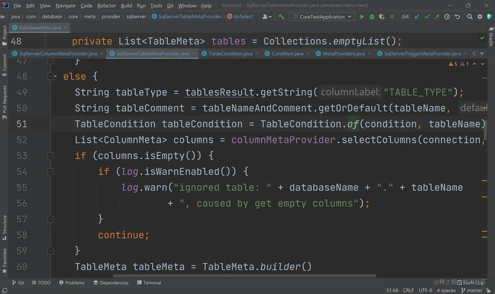Open Search Everywhere magnifier icon
Image resolution: width=495 pixels, height=294 pixels.
pyautogui.click(x=470, y=17)
